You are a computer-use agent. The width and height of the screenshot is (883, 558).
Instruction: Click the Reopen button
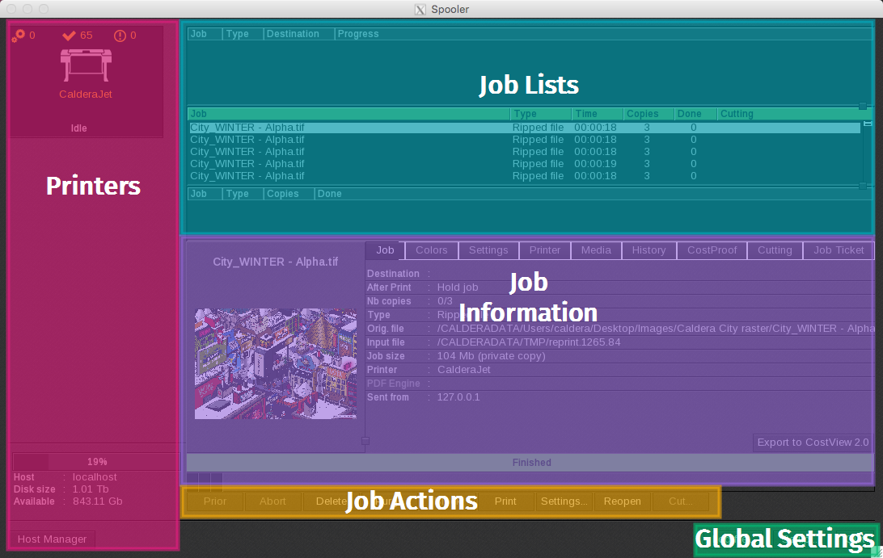pyautogui.click(x=622, y=501)
